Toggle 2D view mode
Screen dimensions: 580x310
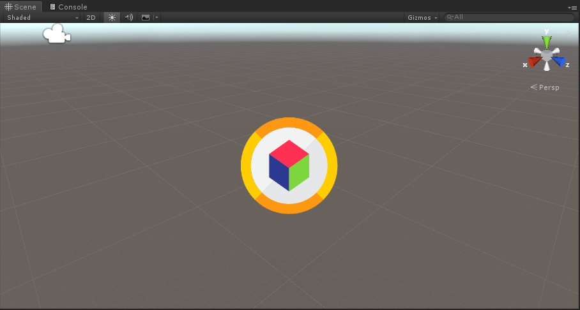point(91,17)
